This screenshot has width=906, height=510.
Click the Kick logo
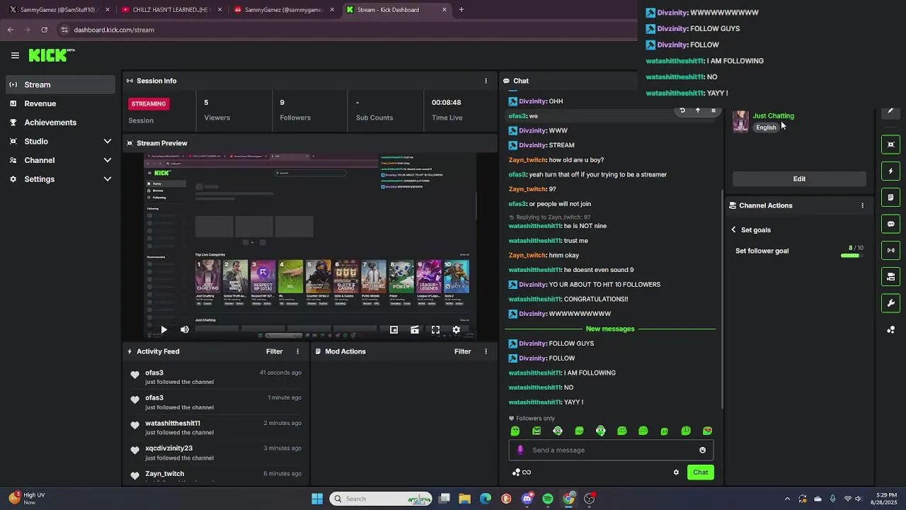pyautogui.click(x=51, y=55)
